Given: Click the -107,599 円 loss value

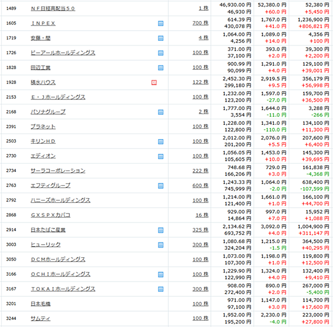Looking at the screenshot, I should 314,189.
